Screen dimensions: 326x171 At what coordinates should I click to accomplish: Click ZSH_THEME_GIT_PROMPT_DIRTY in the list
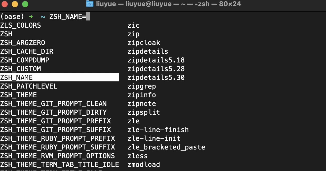pos(53,112)
